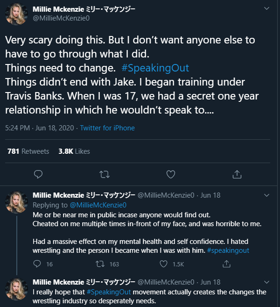Like the main tweet with the heart
280x307 pixels.
171,174
